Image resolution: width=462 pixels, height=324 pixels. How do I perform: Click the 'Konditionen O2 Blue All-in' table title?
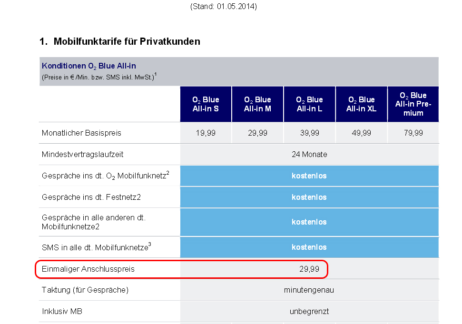click(88, 66)
